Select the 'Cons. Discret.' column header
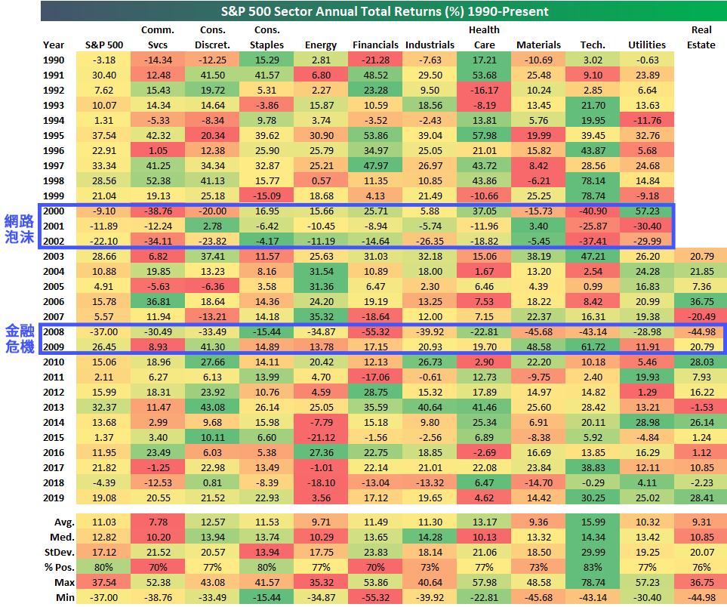 click(212, 38)
